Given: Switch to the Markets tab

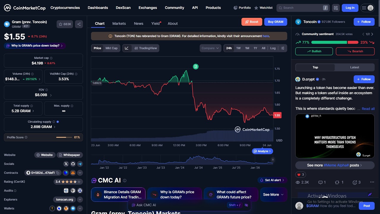Looking at the screenshot, I should [x=119, y=23].
